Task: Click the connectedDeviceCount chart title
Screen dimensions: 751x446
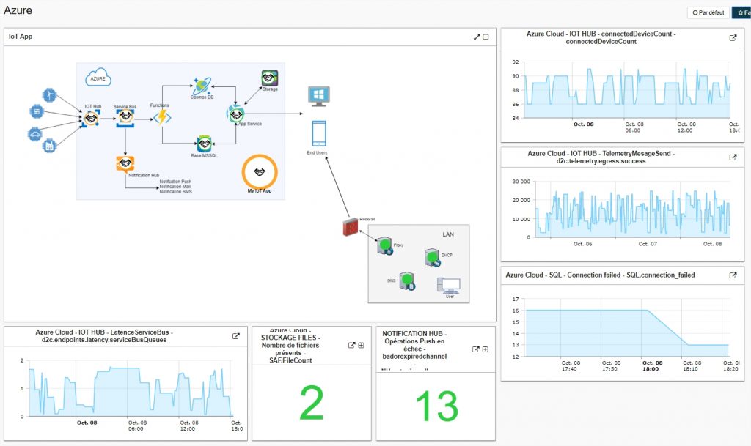Action: coord(601,38)
